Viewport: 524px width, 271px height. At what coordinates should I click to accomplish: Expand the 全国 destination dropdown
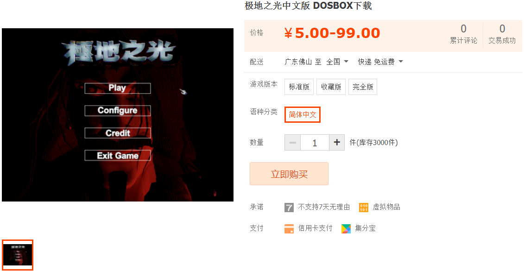click(337, 62)
